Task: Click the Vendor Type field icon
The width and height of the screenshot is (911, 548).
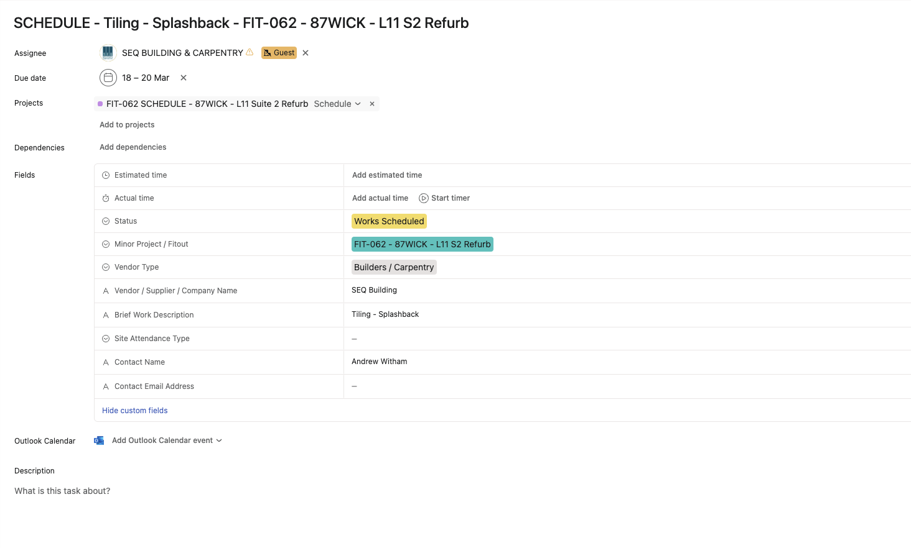Action: pyautogui.click(x=106, y=267)
